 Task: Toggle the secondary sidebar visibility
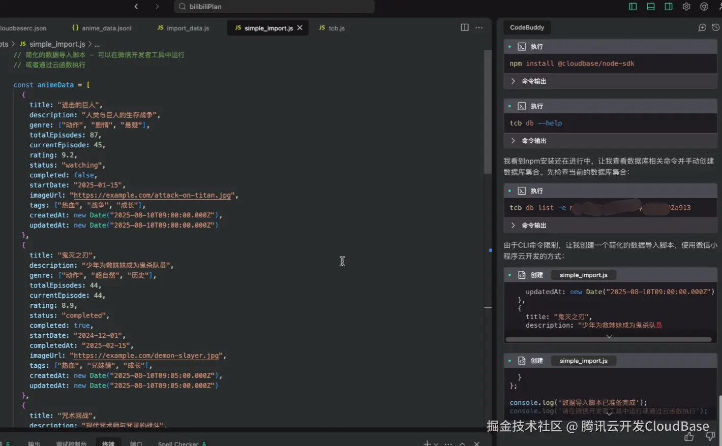point(668,7)
